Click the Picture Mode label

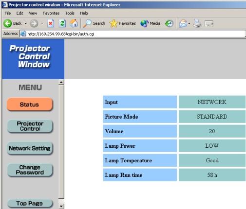(x=121, y=117)
